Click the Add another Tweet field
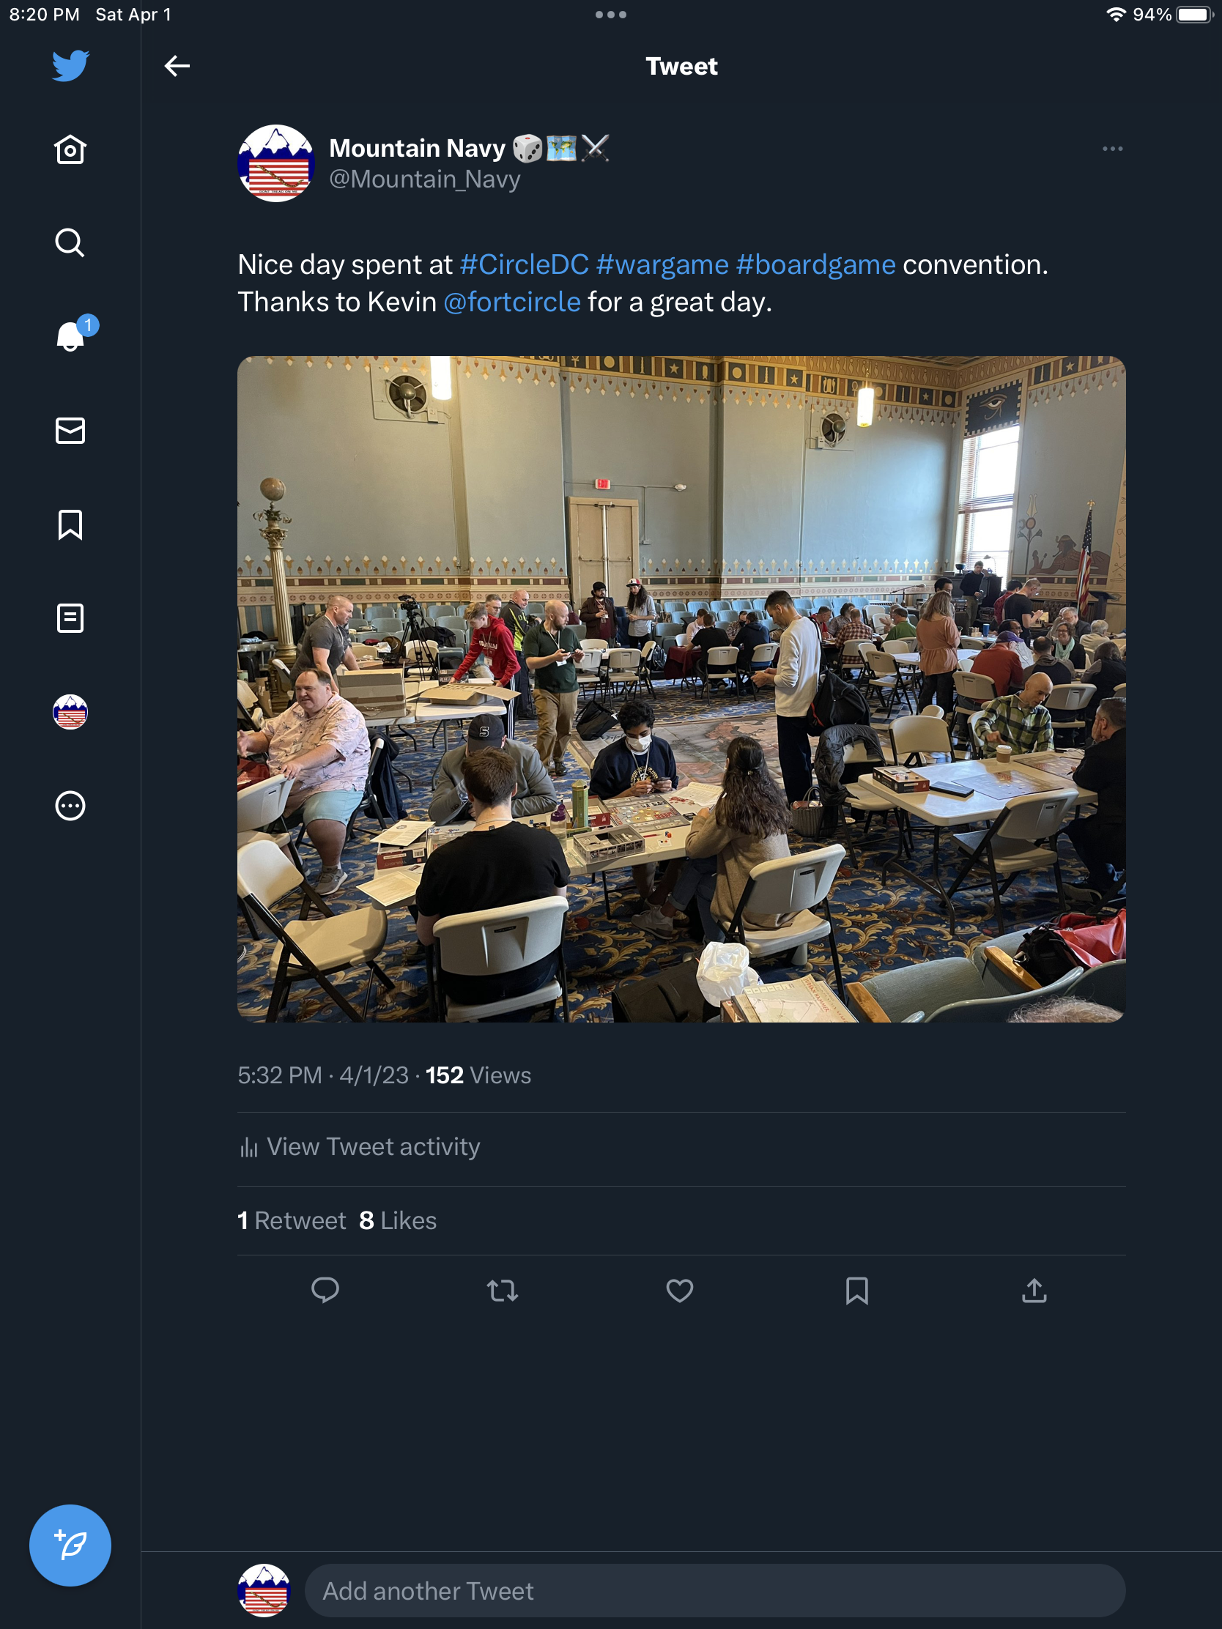 pos(714,1591)
